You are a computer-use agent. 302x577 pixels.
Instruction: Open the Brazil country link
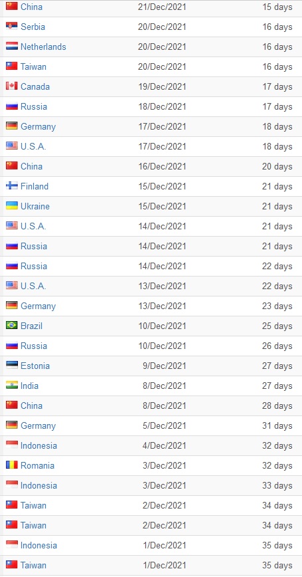coord(31,326)
